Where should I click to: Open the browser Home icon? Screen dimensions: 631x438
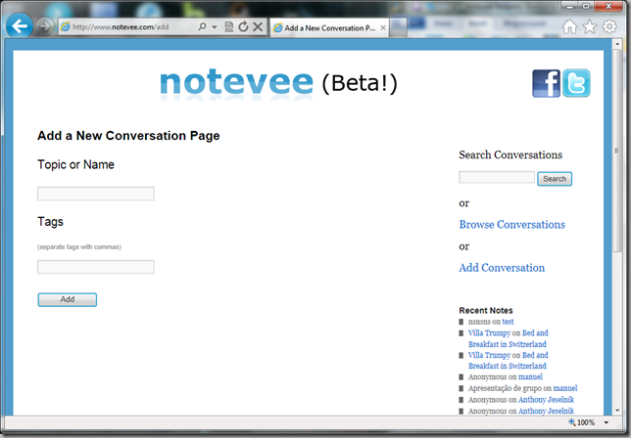pyautogui.click(x=569, y=27)
